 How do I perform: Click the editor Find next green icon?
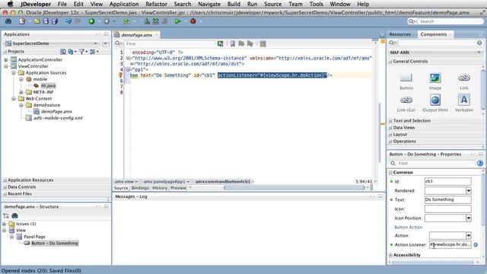(220, 44)
